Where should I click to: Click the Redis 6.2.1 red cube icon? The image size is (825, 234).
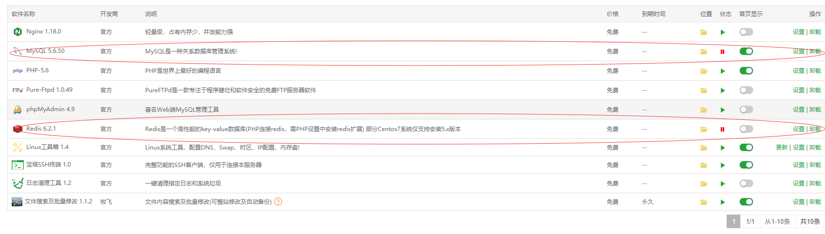(x=18, y=129)
